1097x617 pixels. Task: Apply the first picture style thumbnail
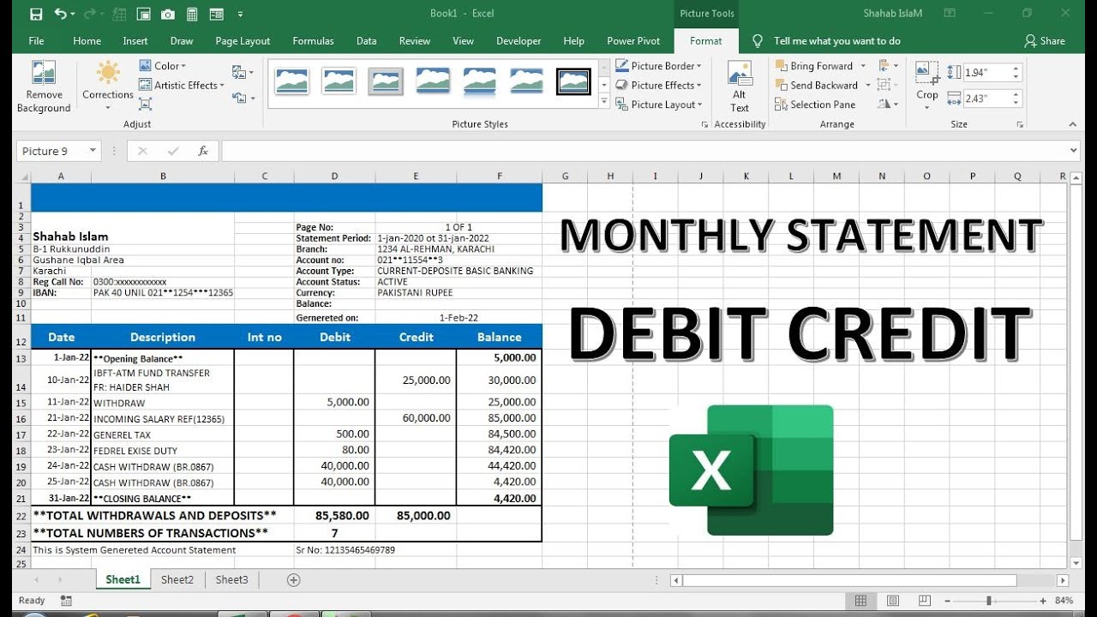click(x=292, y=81)
